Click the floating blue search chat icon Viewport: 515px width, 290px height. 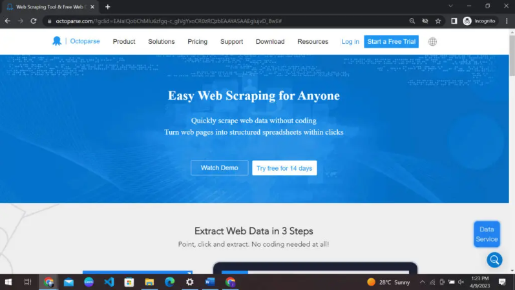coord(494,260)
